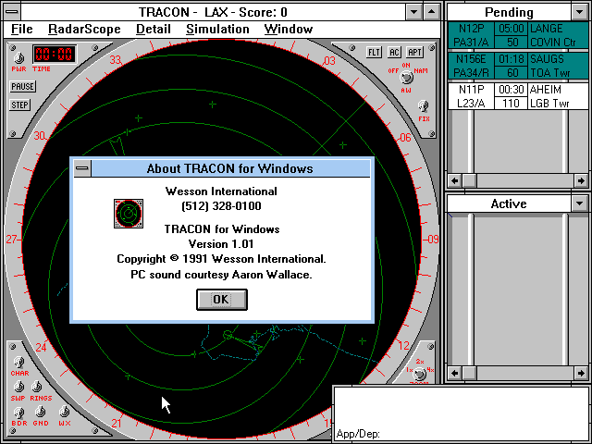Click the PAUSE button
592x444 pixels.
[x=22, y=86]
